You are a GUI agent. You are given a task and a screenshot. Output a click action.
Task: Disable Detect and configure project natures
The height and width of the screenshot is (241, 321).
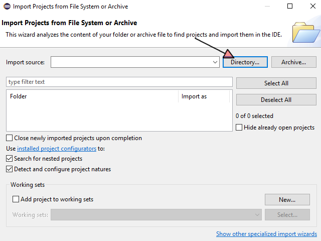(x=10, y=169)
